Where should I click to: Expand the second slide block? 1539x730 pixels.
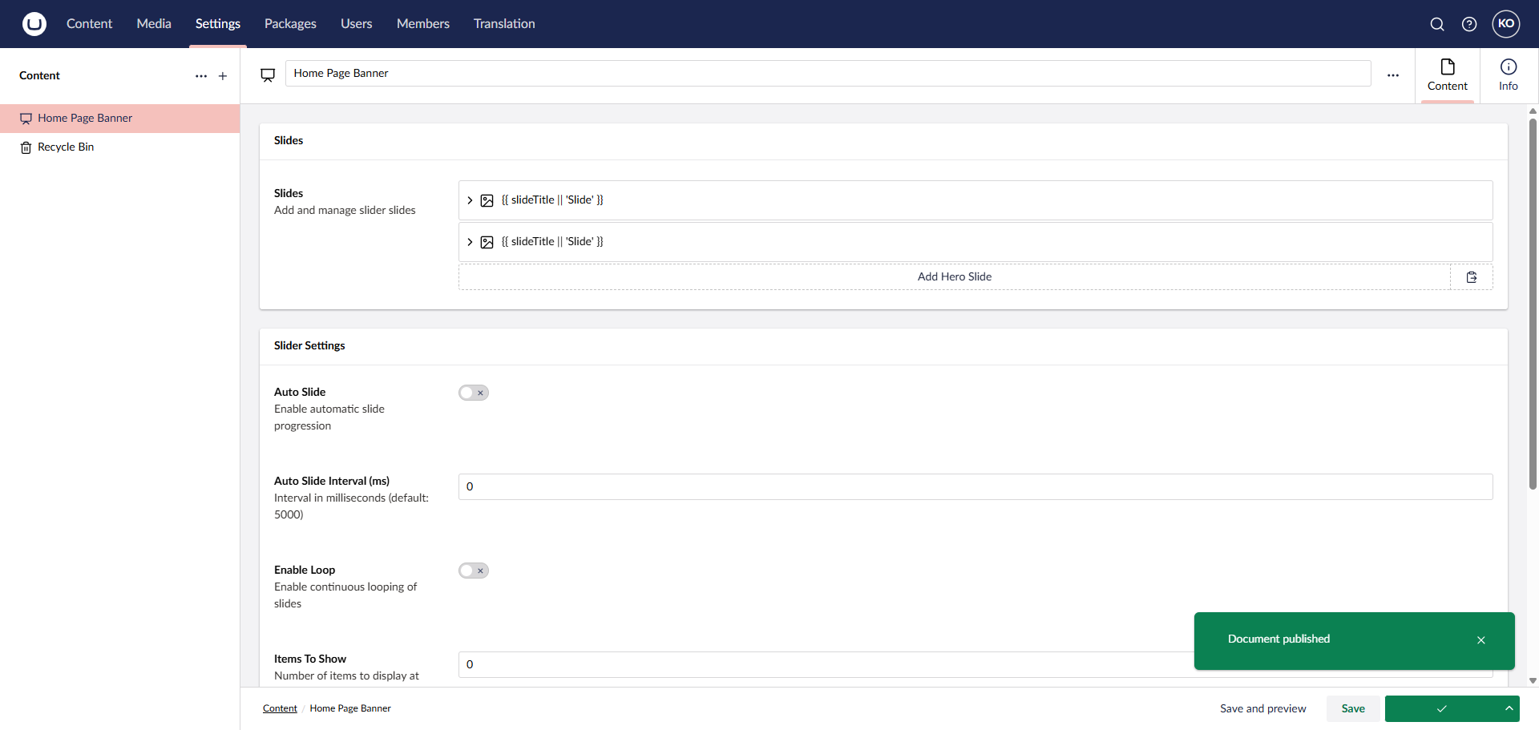470,242
